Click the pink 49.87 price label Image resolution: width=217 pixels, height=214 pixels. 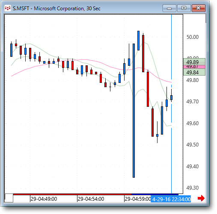click(x=194, y=67)
